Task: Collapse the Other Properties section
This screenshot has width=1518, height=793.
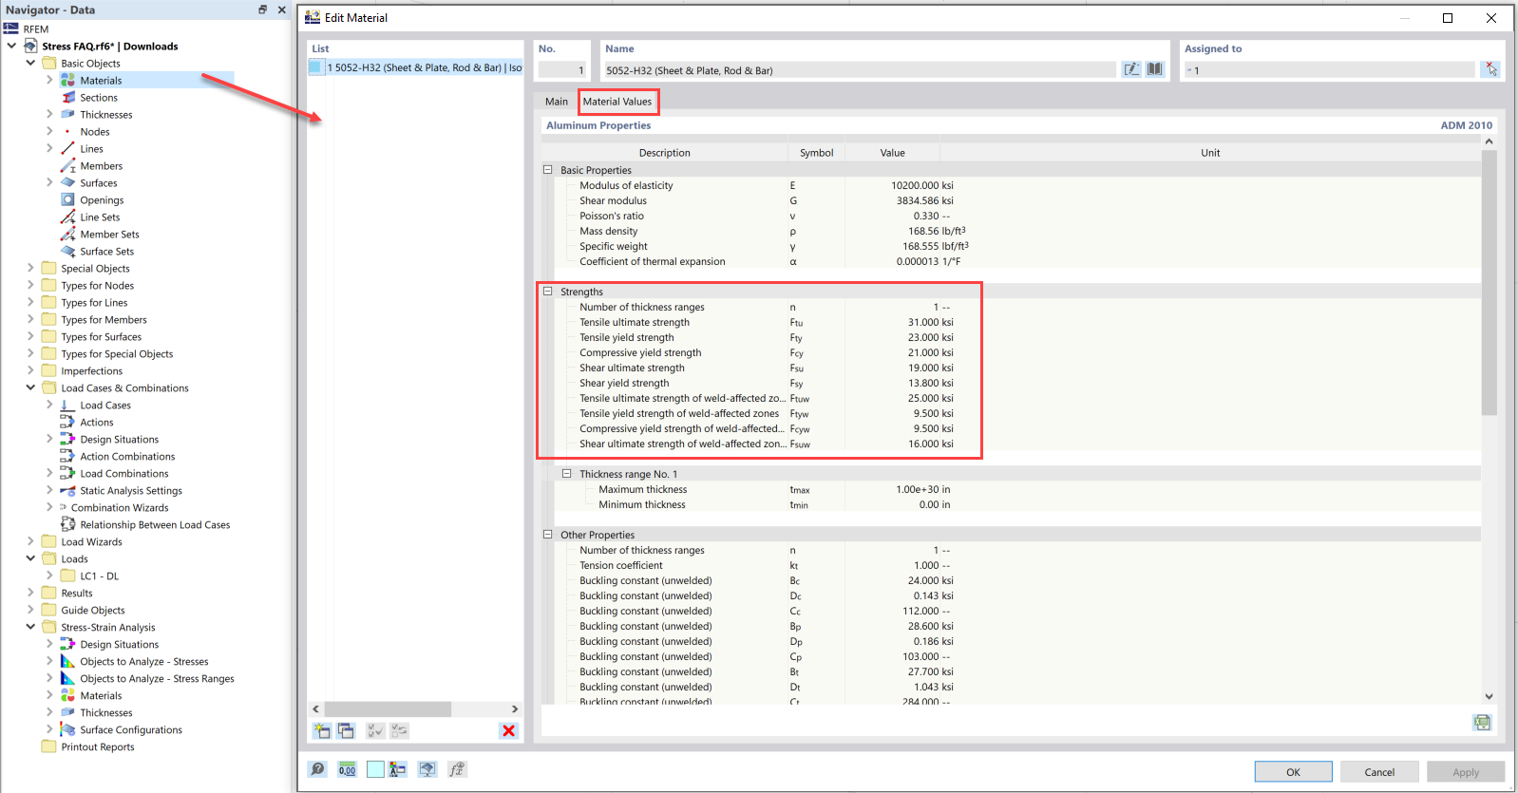Action: coord(547,535)
